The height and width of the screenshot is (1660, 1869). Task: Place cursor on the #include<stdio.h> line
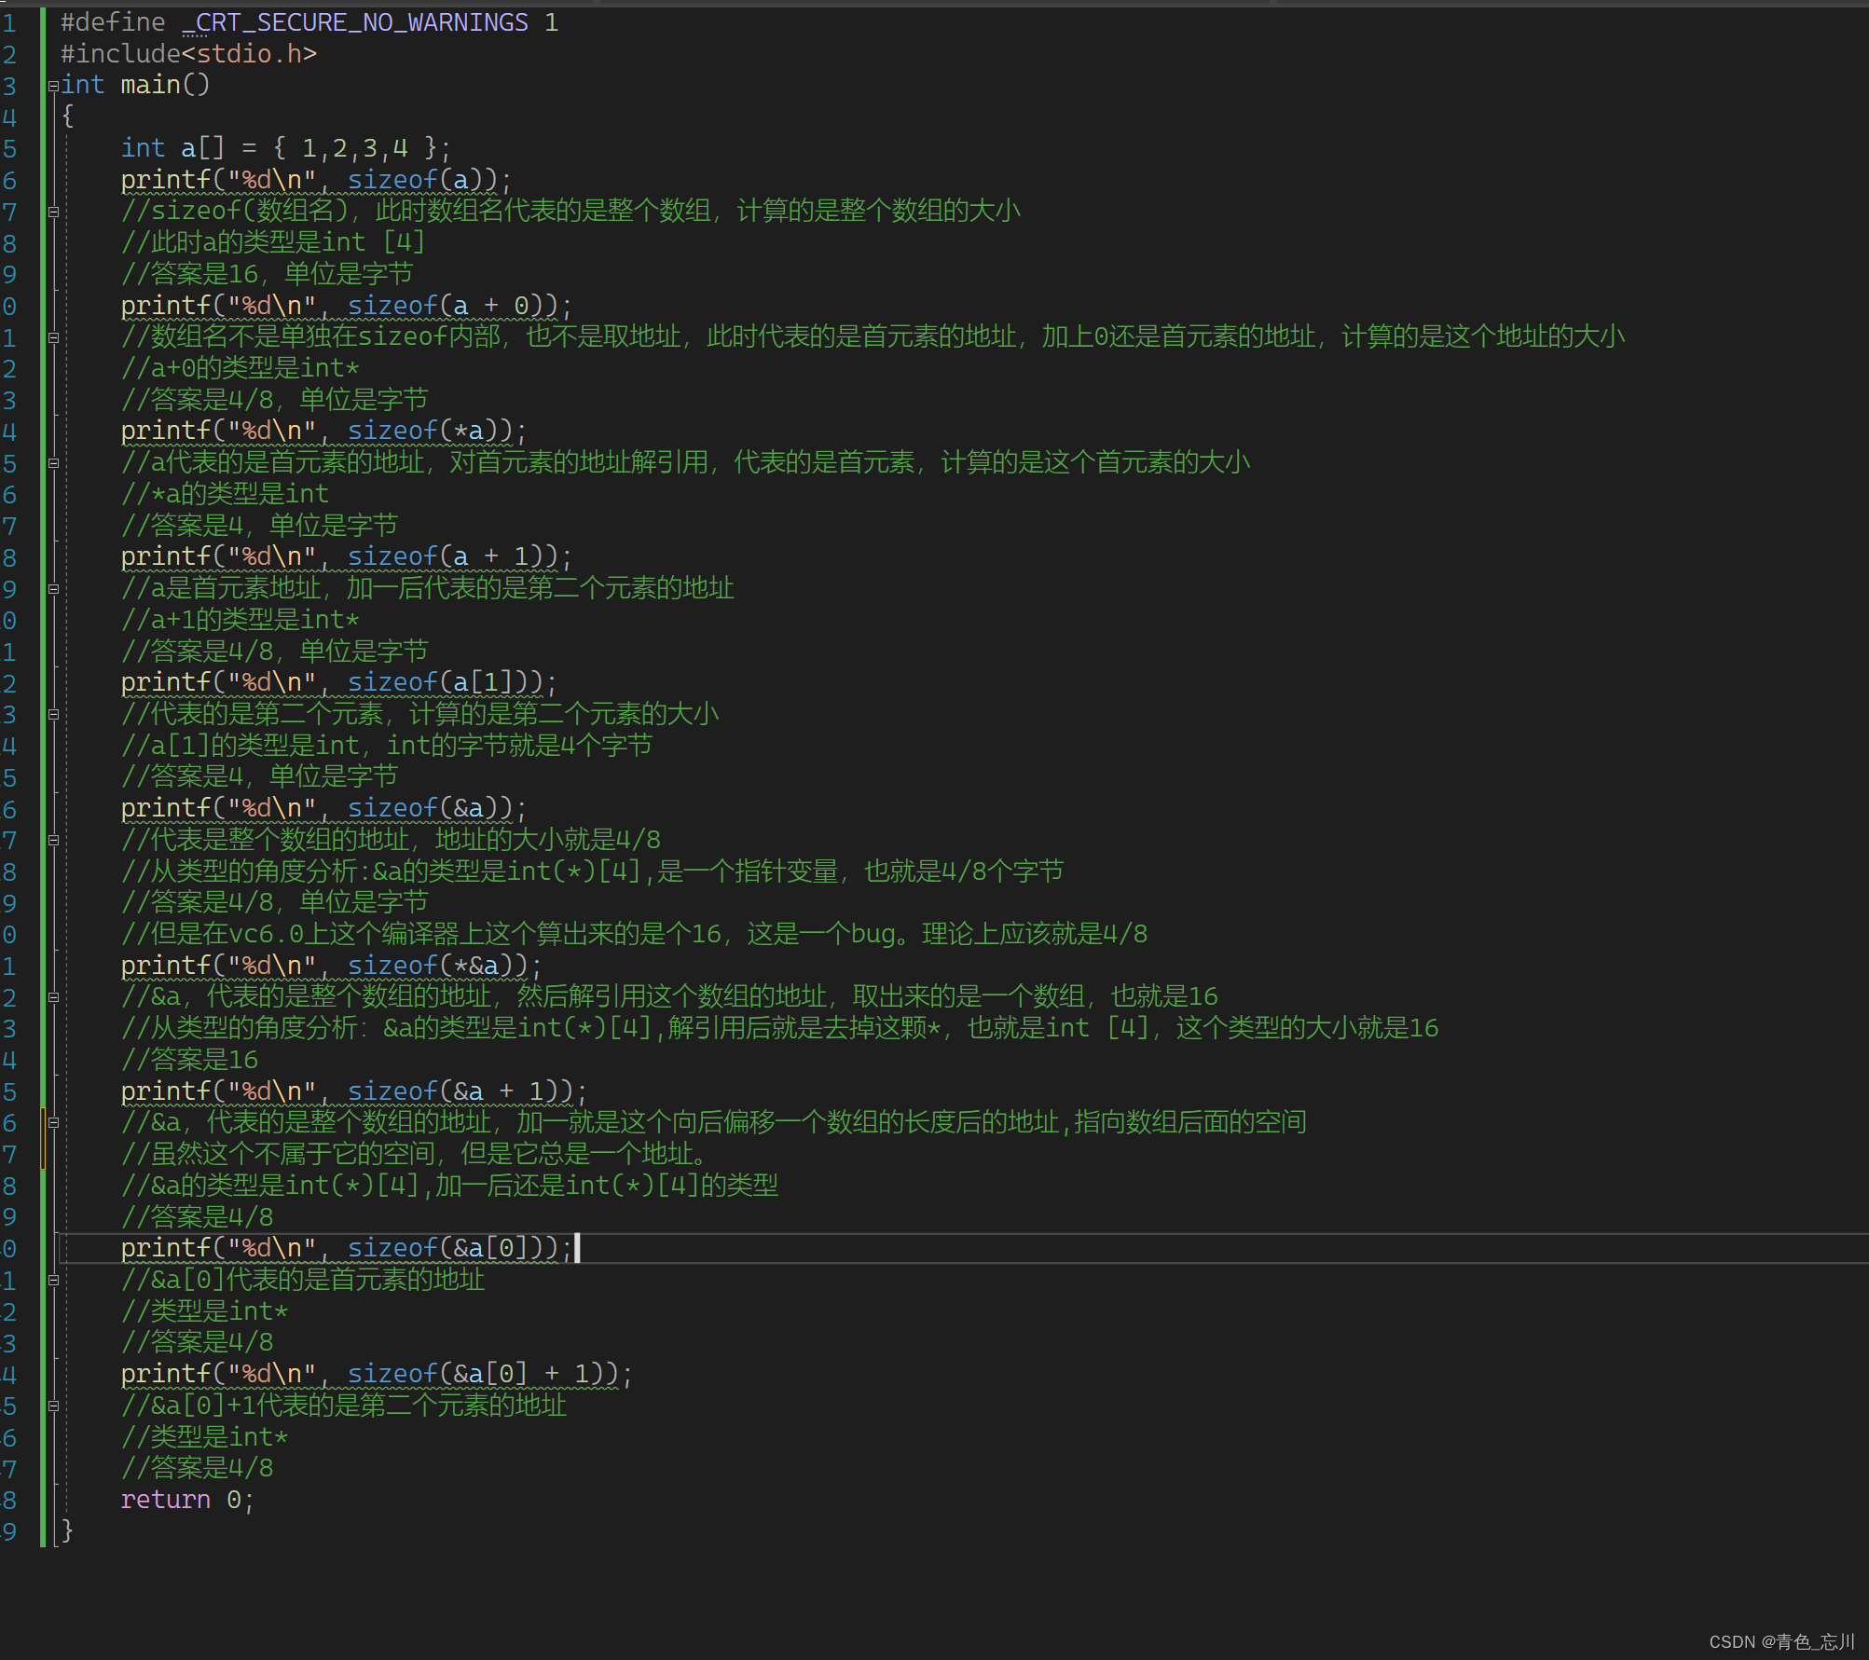pos(188,54)
